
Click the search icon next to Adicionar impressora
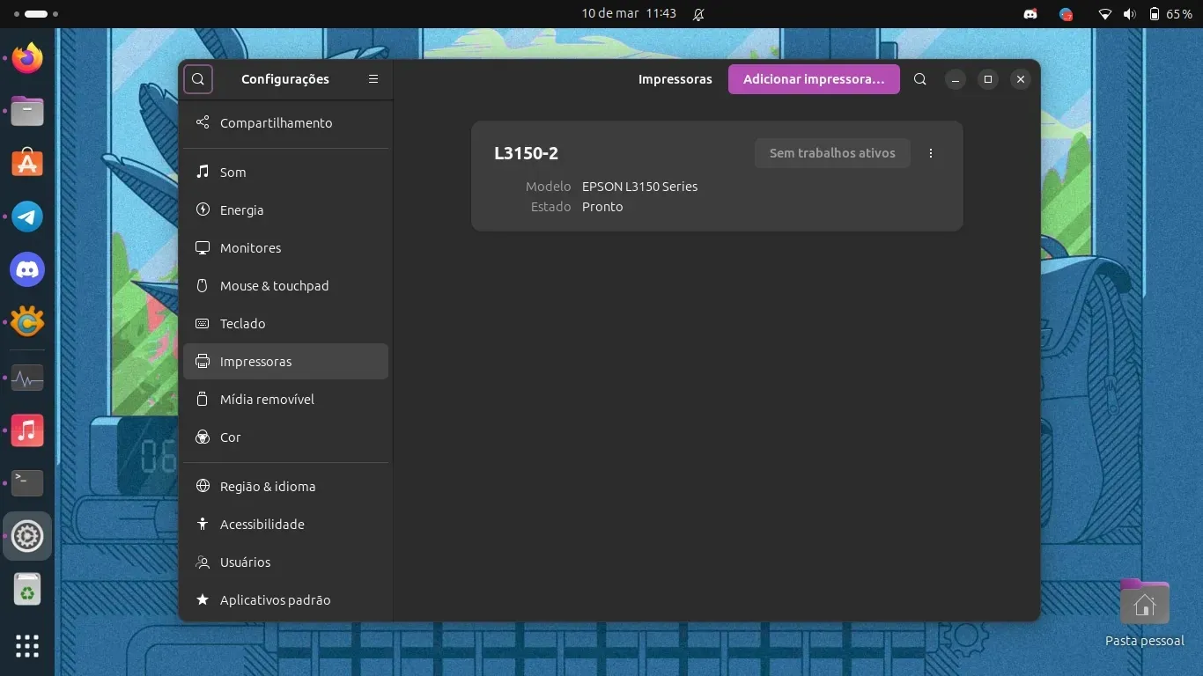[920, 79]
